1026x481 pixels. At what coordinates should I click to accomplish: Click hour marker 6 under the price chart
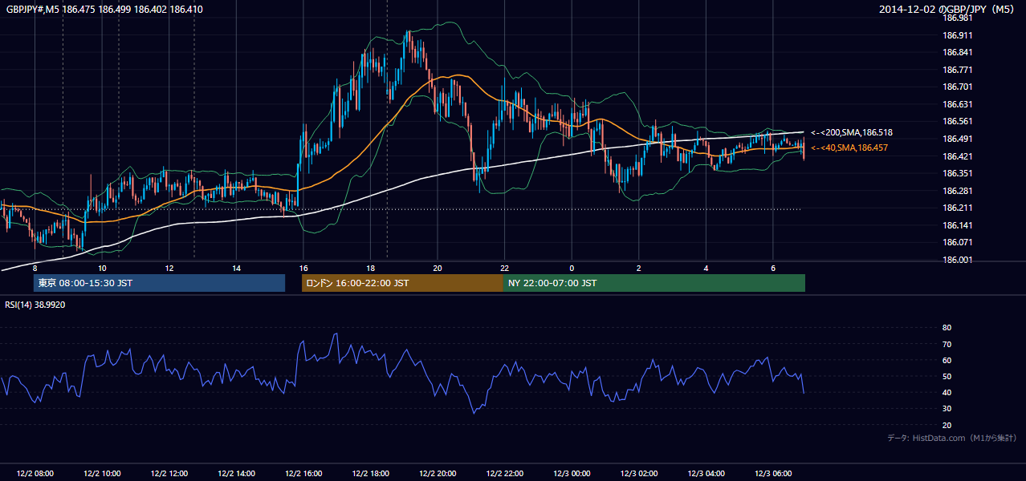[x=773, y=268]
